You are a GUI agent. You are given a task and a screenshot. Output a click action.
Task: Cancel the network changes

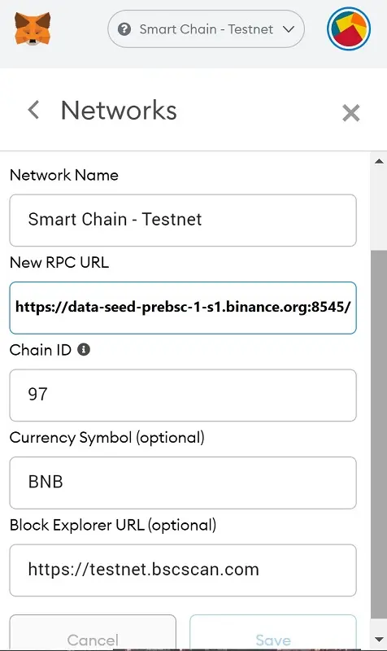pyautogui.click(x=93, y=633)
